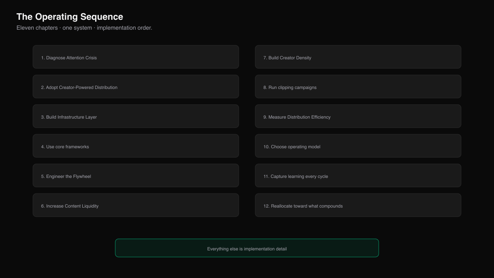Click the Eleven chapters subtitle text
This screenshot has width=494, height=278.
point(84,28)
